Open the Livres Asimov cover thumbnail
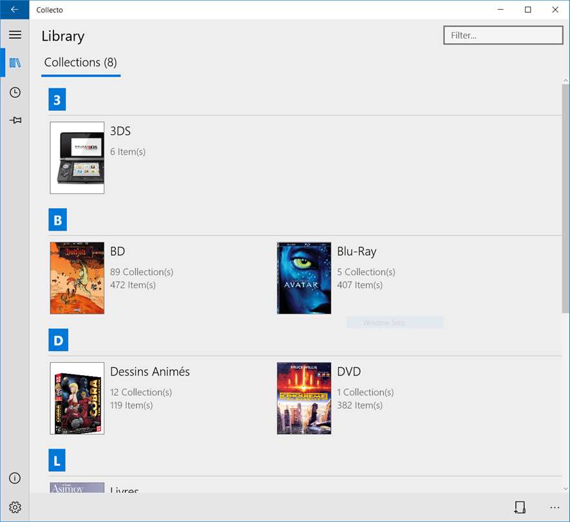This screenshot has height=522, width=570. [77, 488]
